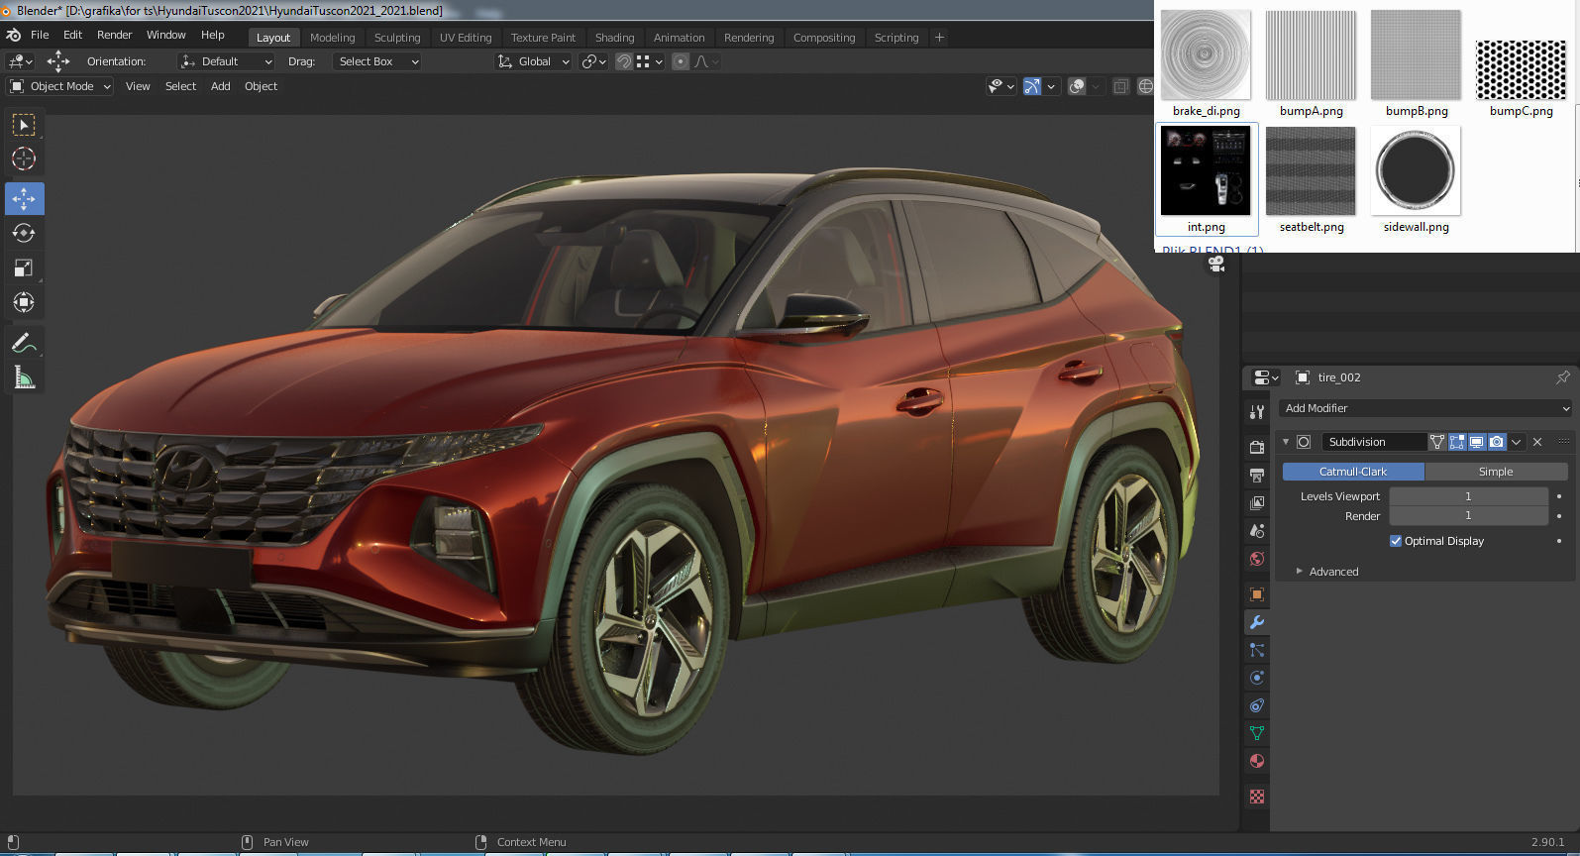This screenshot has width=1580, height=856.
Task: Click the camera view icon in viewport
Action: pyautogui.click(x=1216, y=264)
